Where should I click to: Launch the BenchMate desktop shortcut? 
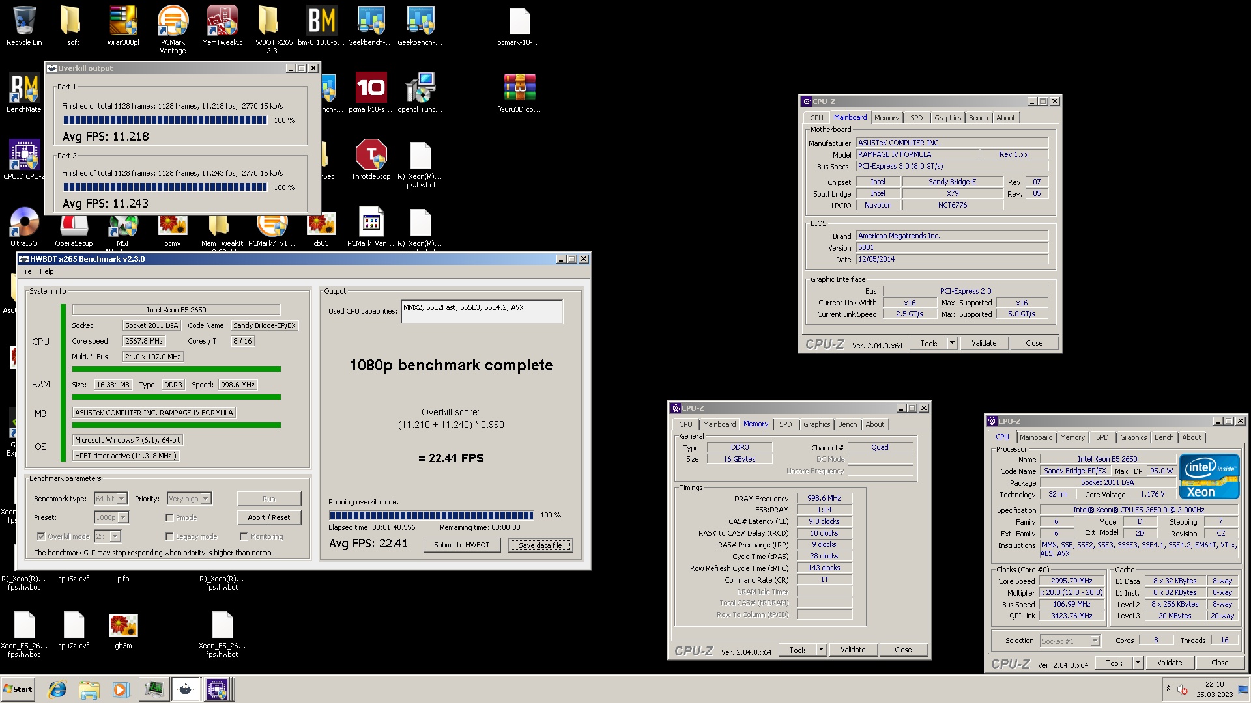pyautogui.click(x=24, y=93)
